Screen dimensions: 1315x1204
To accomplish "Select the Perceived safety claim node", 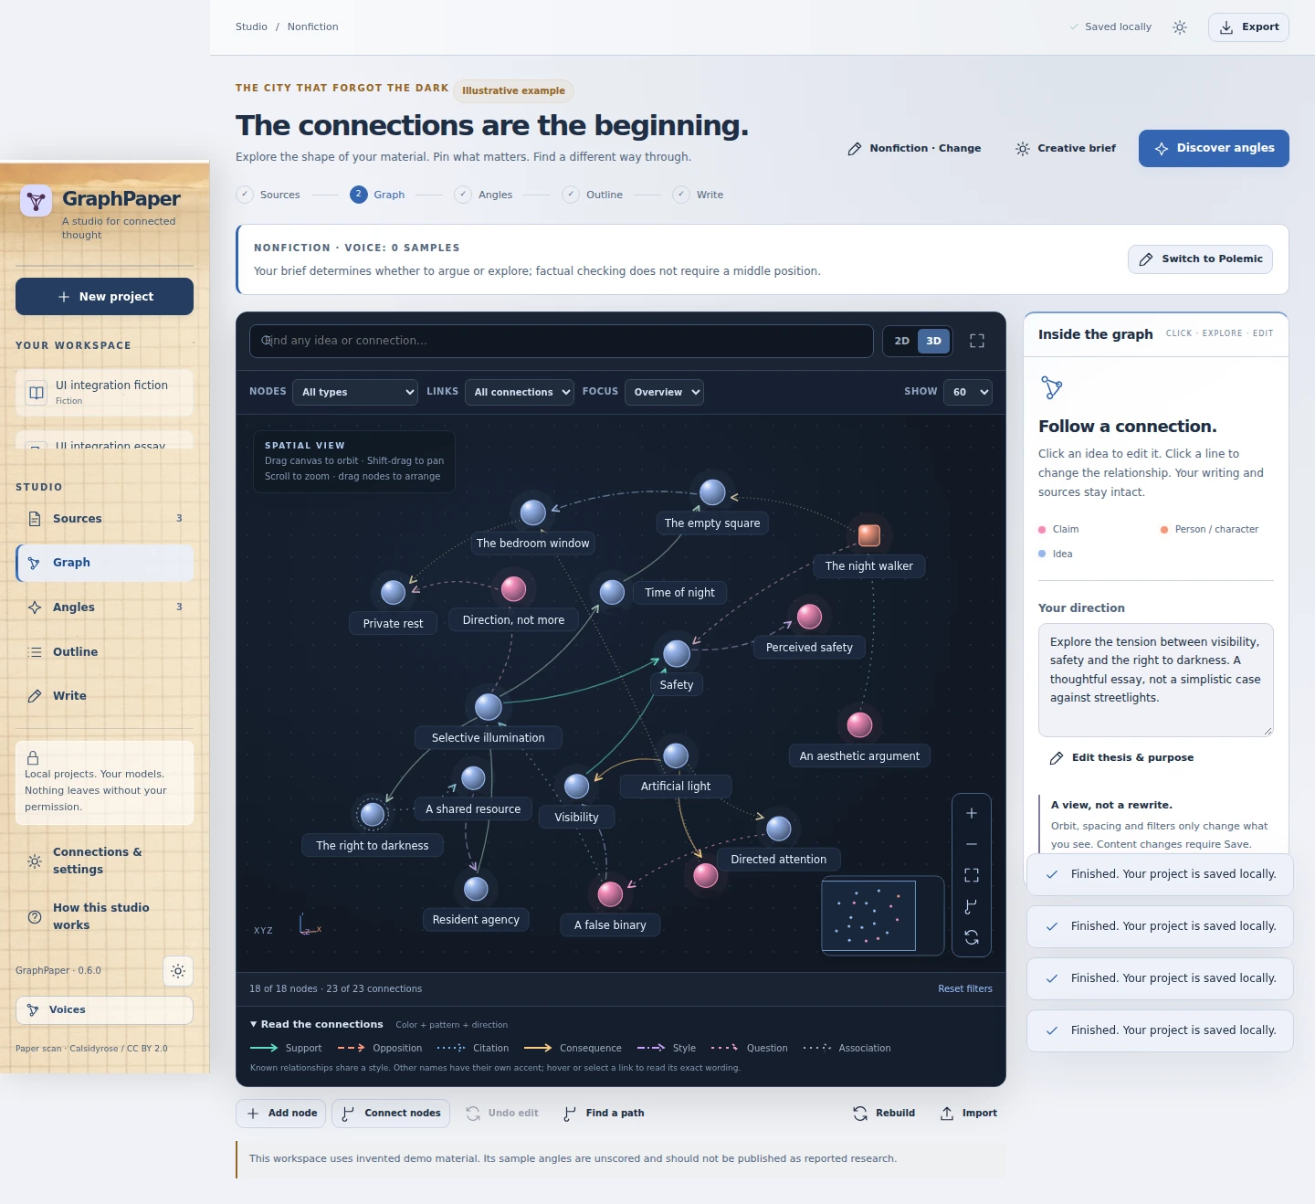I will pyautogui.click(x=809, y=617).
